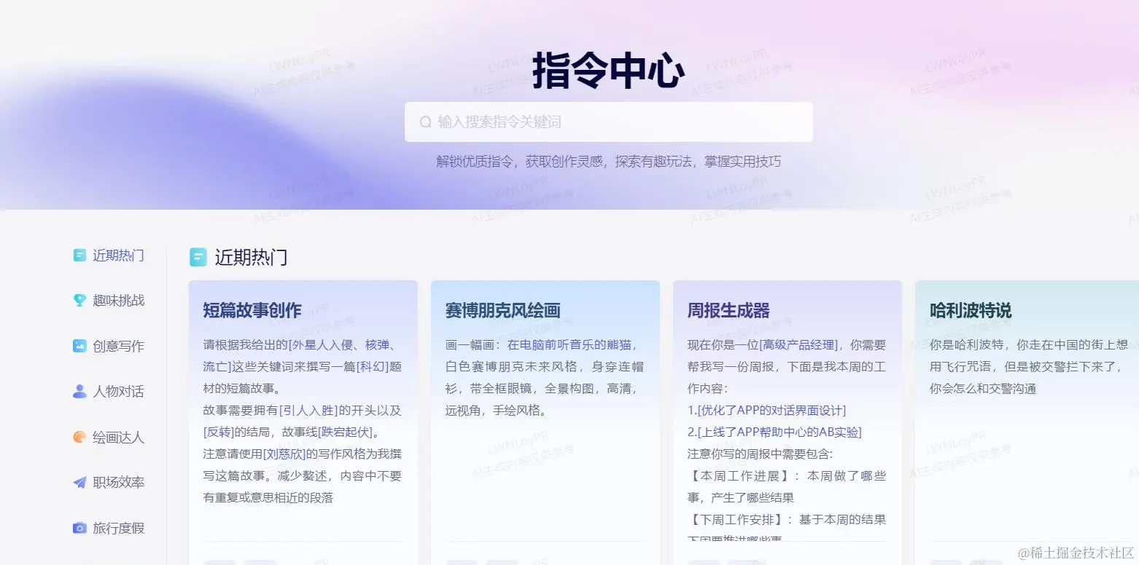The width and height of the screenshot is (1139, 565).
Task: Click [外星人入侵、核弹、 keyword text
Action: [343, 344]
